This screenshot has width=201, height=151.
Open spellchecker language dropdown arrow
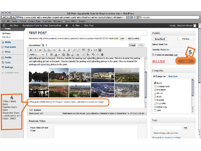pos(92,50)
